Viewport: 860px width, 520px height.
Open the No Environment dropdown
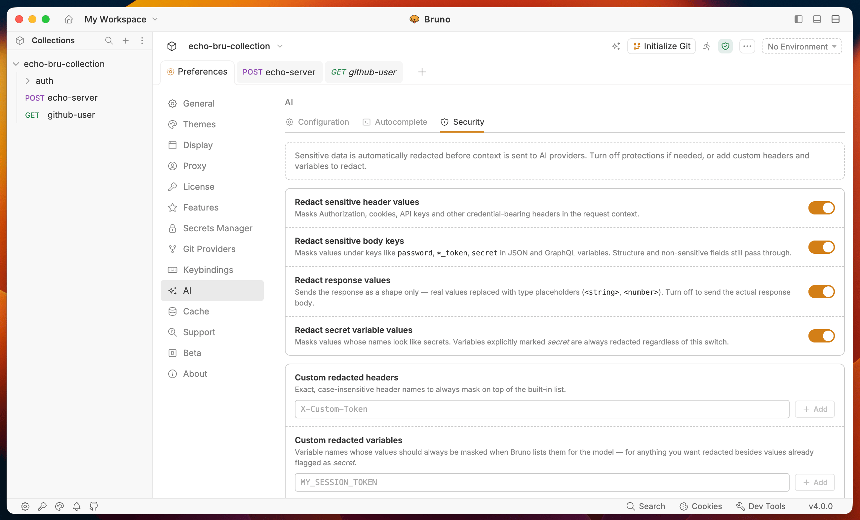pos(802,46)
